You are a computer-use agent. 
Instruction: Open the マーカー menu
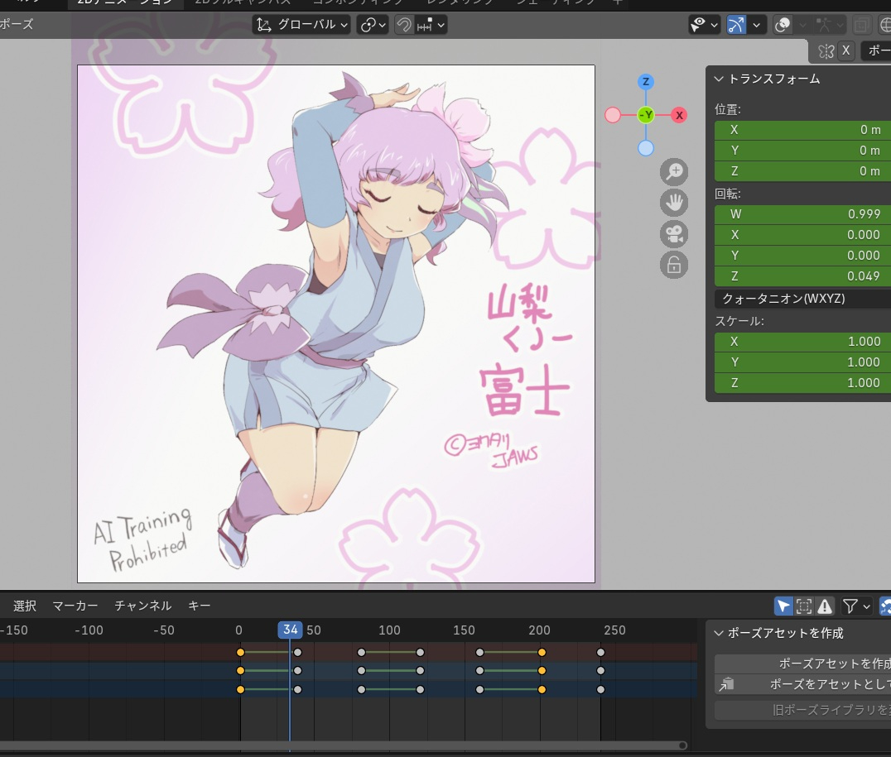75,606
